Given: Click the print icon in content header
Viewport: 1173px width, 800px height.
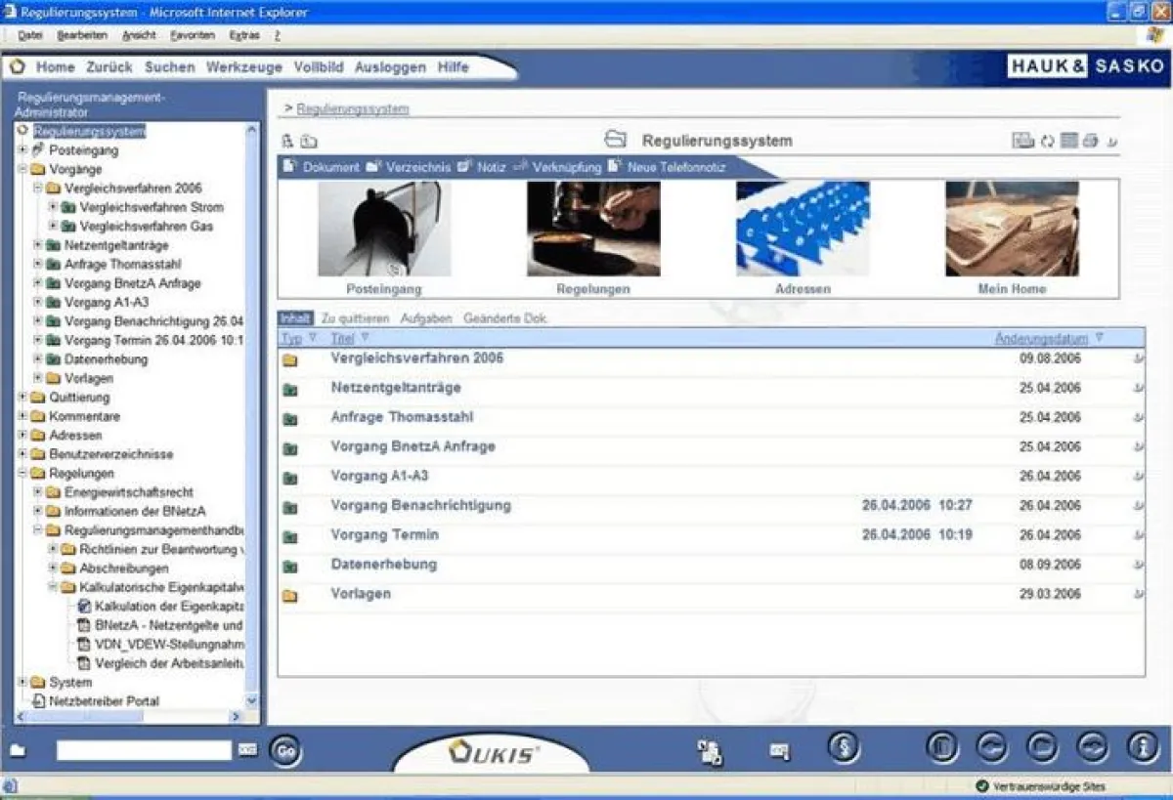Looking at the screenshot, I should pyautogui.click(x=1091, y=141).
